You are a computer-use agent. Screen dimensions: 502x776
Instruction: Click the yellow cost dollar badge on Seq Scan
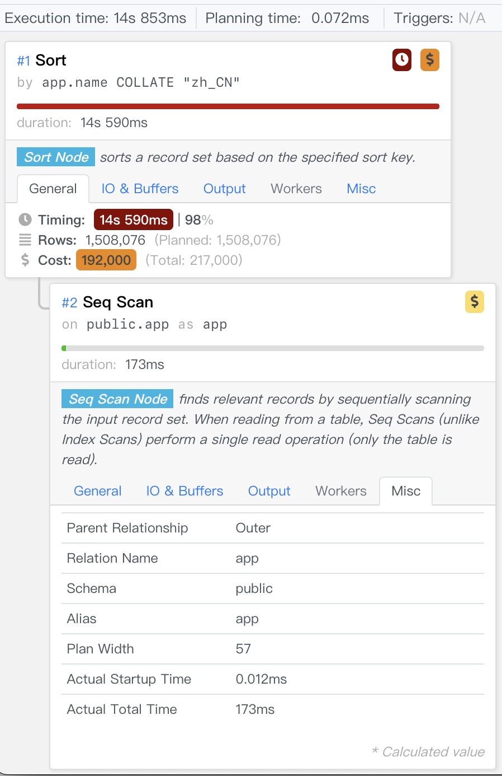(x=474, y=302)
